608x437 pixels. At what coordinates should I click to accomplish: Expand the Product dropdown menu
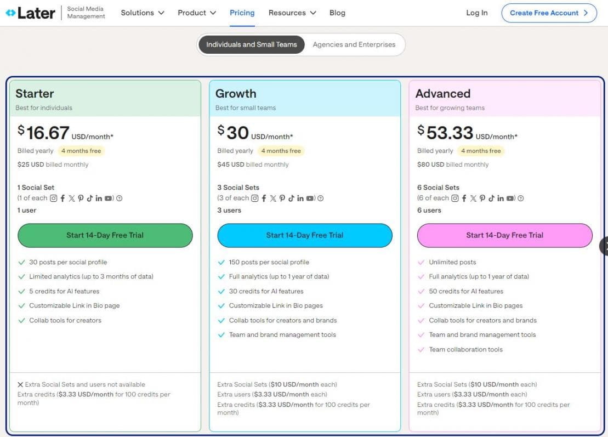(196, 13)
